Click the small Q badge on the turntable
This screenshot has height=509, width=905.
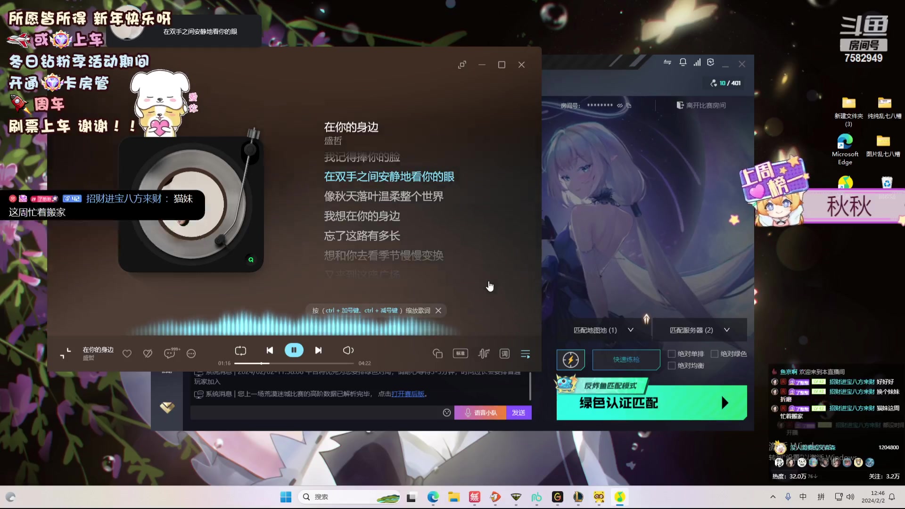point(251,260)
